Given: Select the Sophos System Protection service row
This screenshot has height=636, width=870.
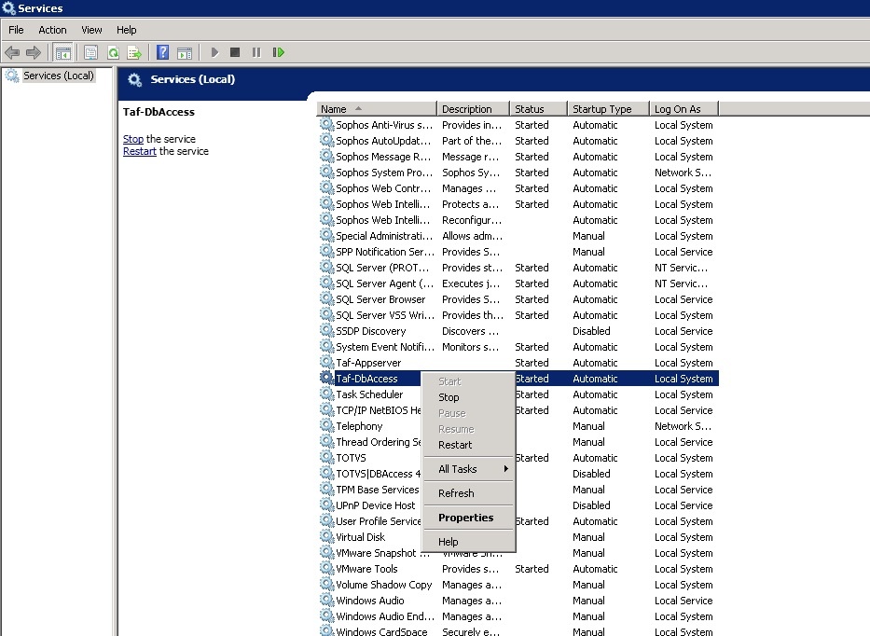Looking at the screenshot, I should point(518,173).
